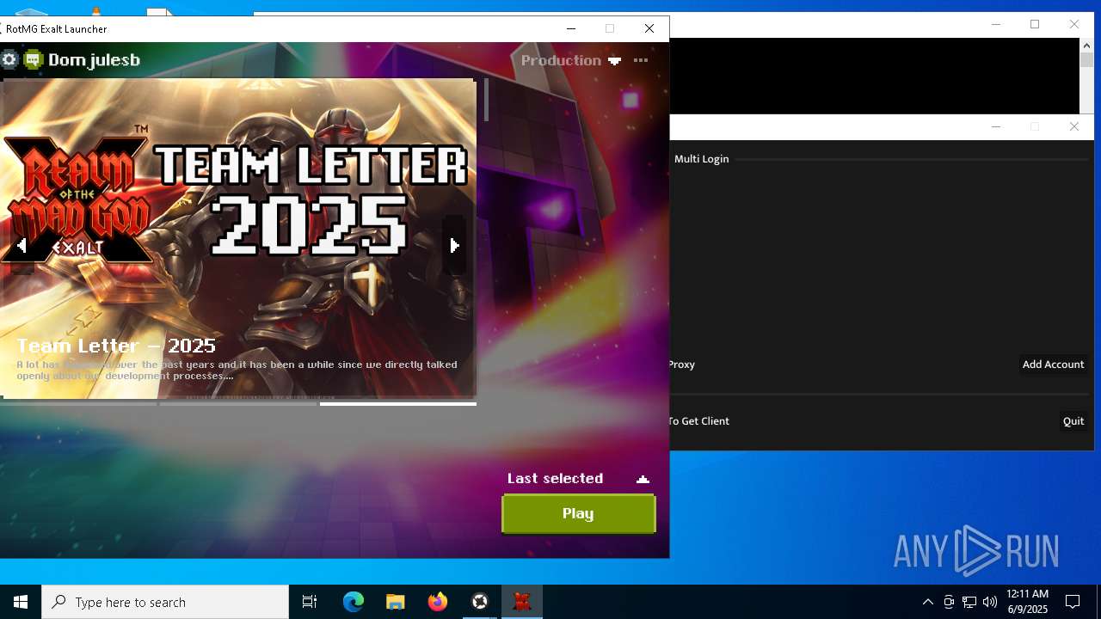
Task: Launch Firefox from the taskbar
Action: coord(438,602)
